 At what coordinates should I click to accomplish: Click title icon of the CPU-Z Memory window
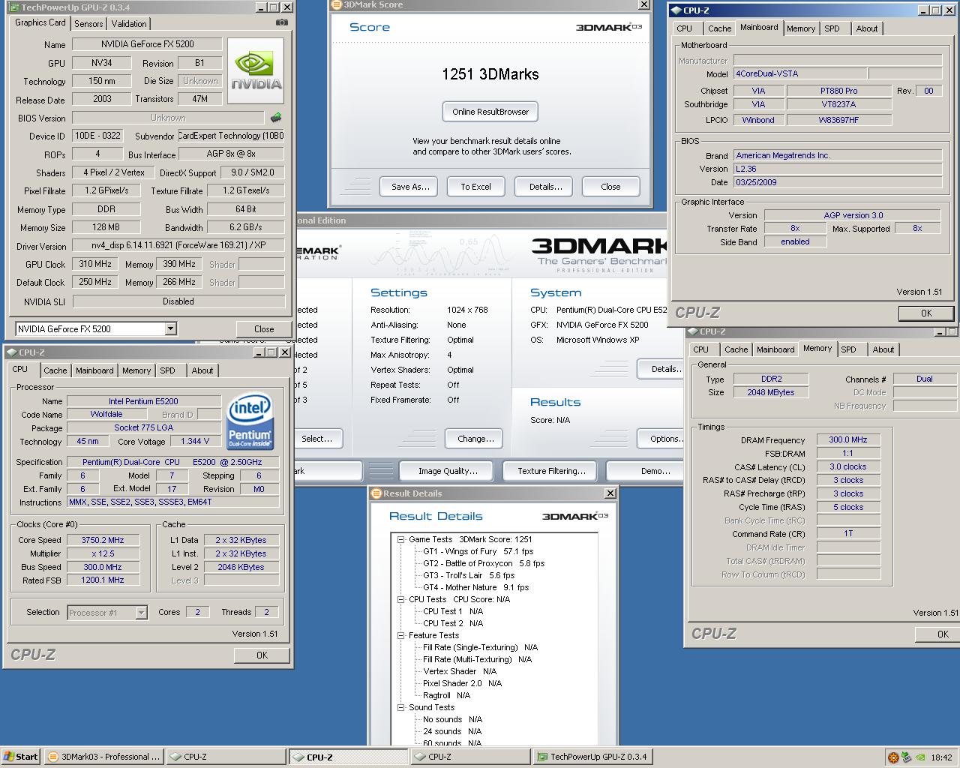tap(692, 331)
